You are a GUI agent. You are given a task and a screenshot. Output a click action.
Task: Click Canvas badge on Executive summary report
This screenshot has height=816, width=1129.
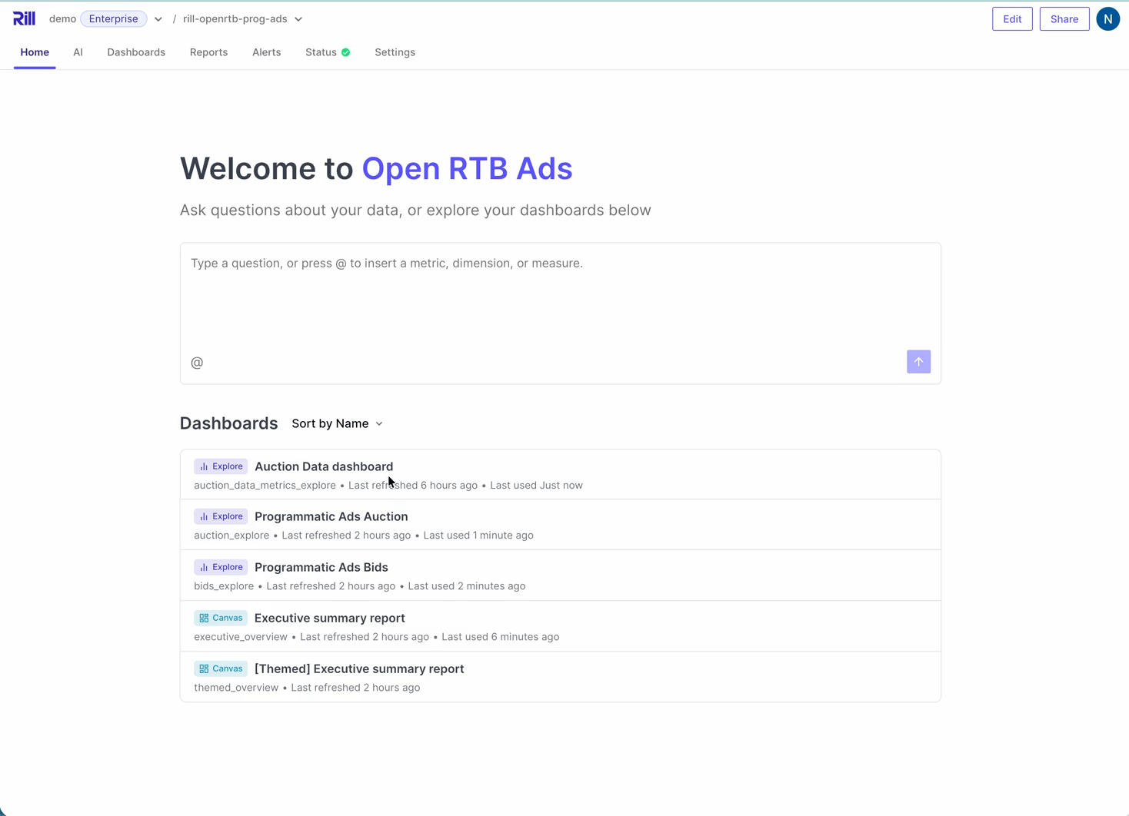221,618
